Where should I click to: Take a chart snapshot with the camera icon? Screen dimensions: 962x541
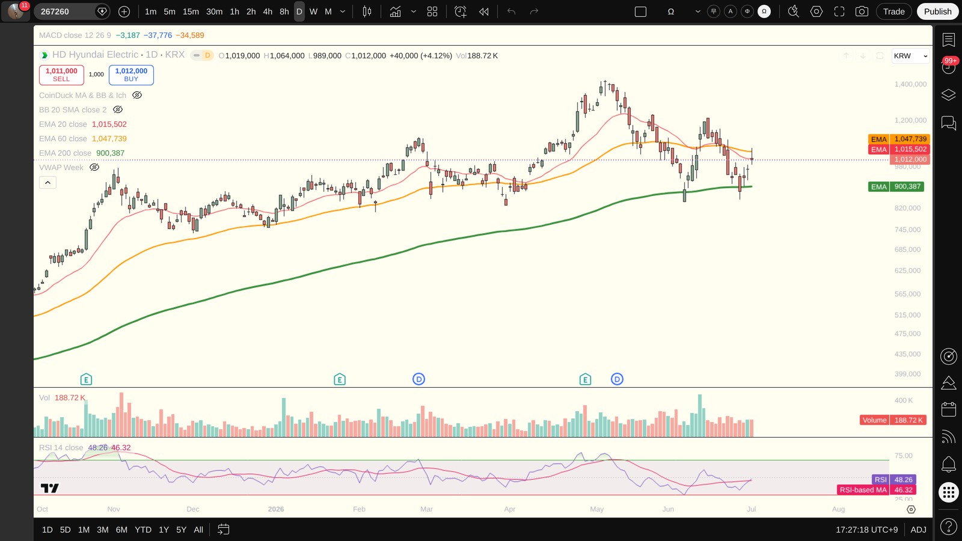(862, 11)
